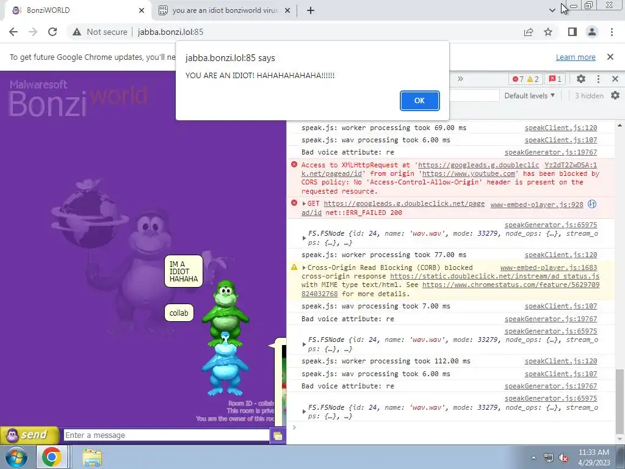Click the taskbar clock showing 11:33 AM
The width and height of the screenshot is (625, 469).
(x=594, y=457)
